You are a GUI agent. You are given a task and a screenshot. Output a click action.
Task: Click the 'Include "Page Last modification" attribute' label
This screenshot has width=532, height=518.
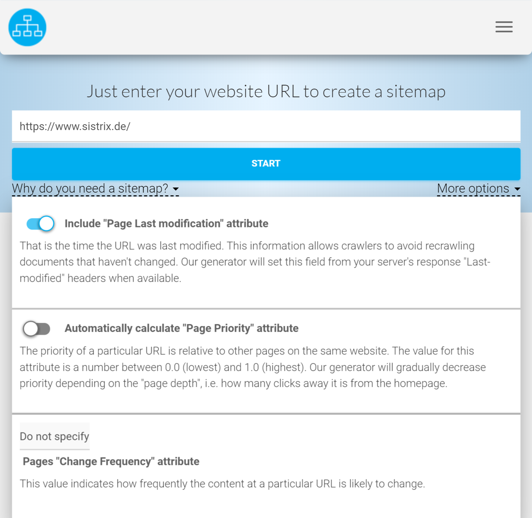166,224
